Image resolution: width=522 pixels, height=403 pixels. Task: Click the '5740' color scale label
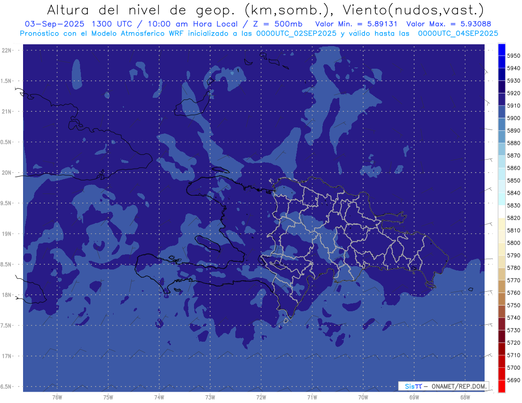(x=513, y=318)
